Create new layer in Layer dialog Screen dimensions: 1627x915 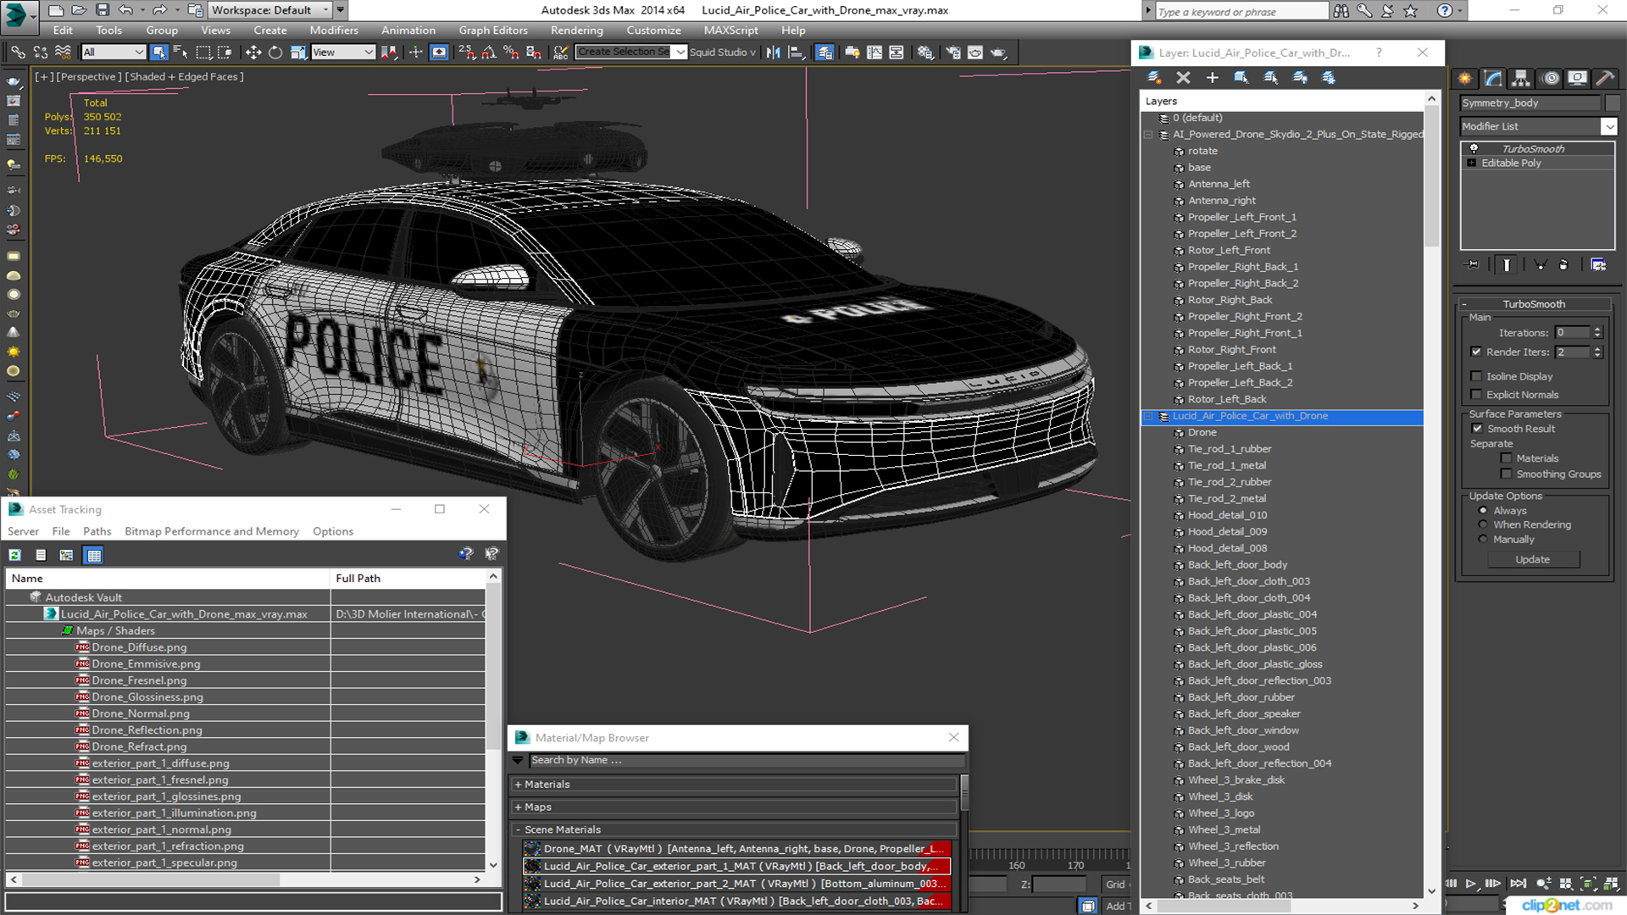[x=1154, y=77]
